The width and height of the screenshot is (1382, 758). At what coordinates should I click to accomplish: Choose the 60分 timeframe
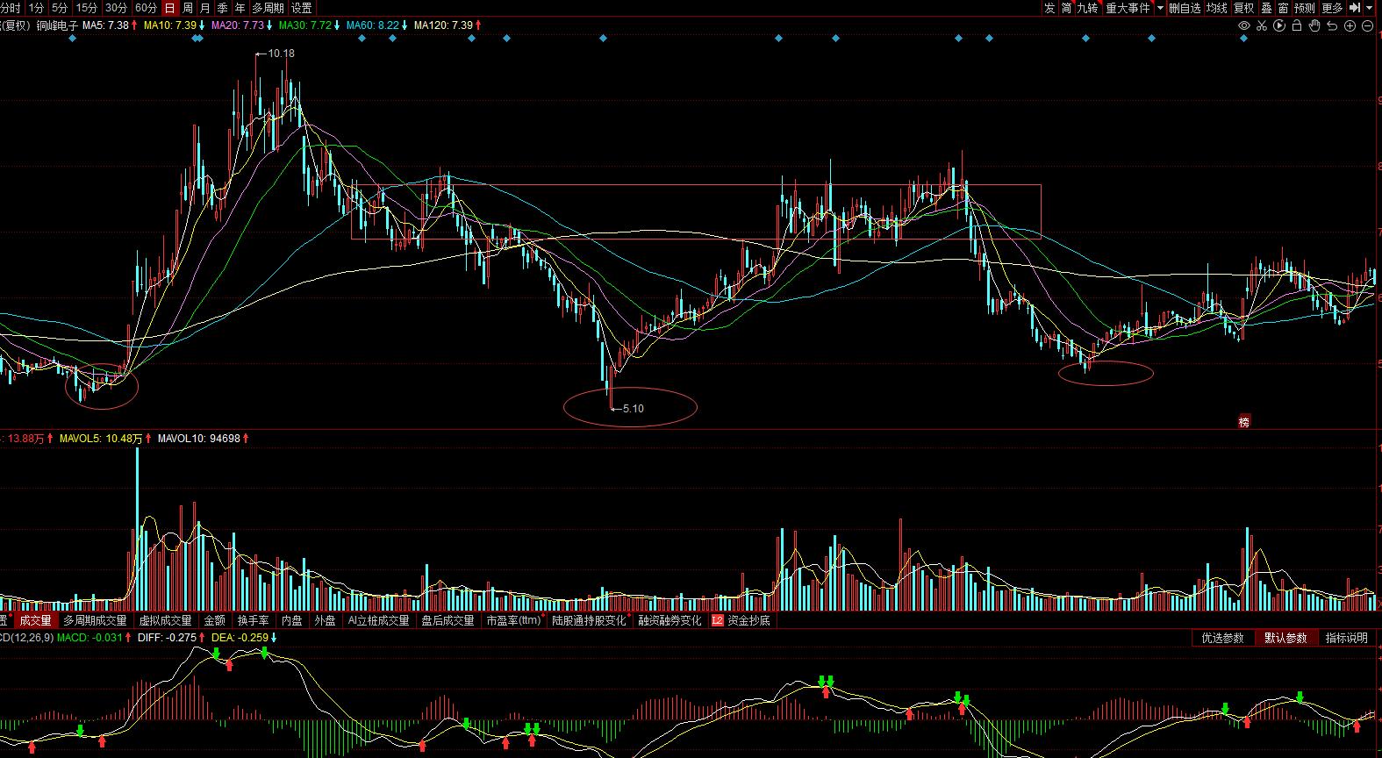(x=147, y=8)
